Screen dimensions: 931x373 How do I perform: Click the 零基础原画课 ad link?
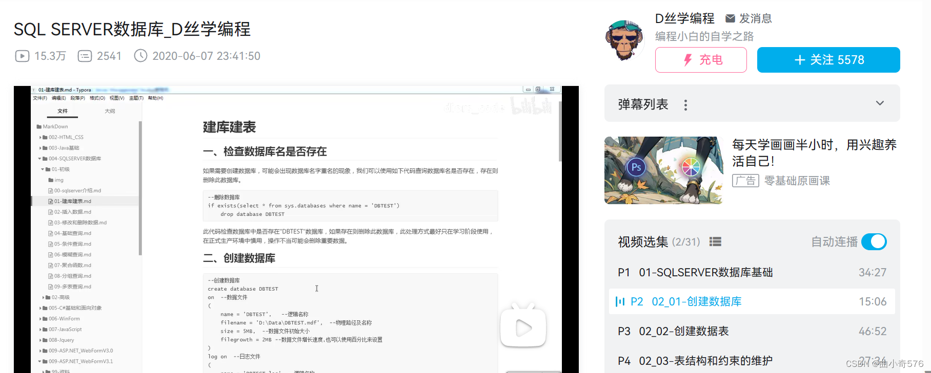point(797,181)
